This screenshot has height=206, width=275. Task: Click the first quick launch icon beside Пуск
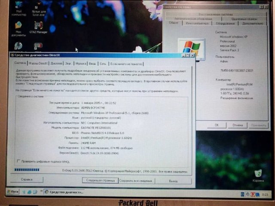point(24,192)
